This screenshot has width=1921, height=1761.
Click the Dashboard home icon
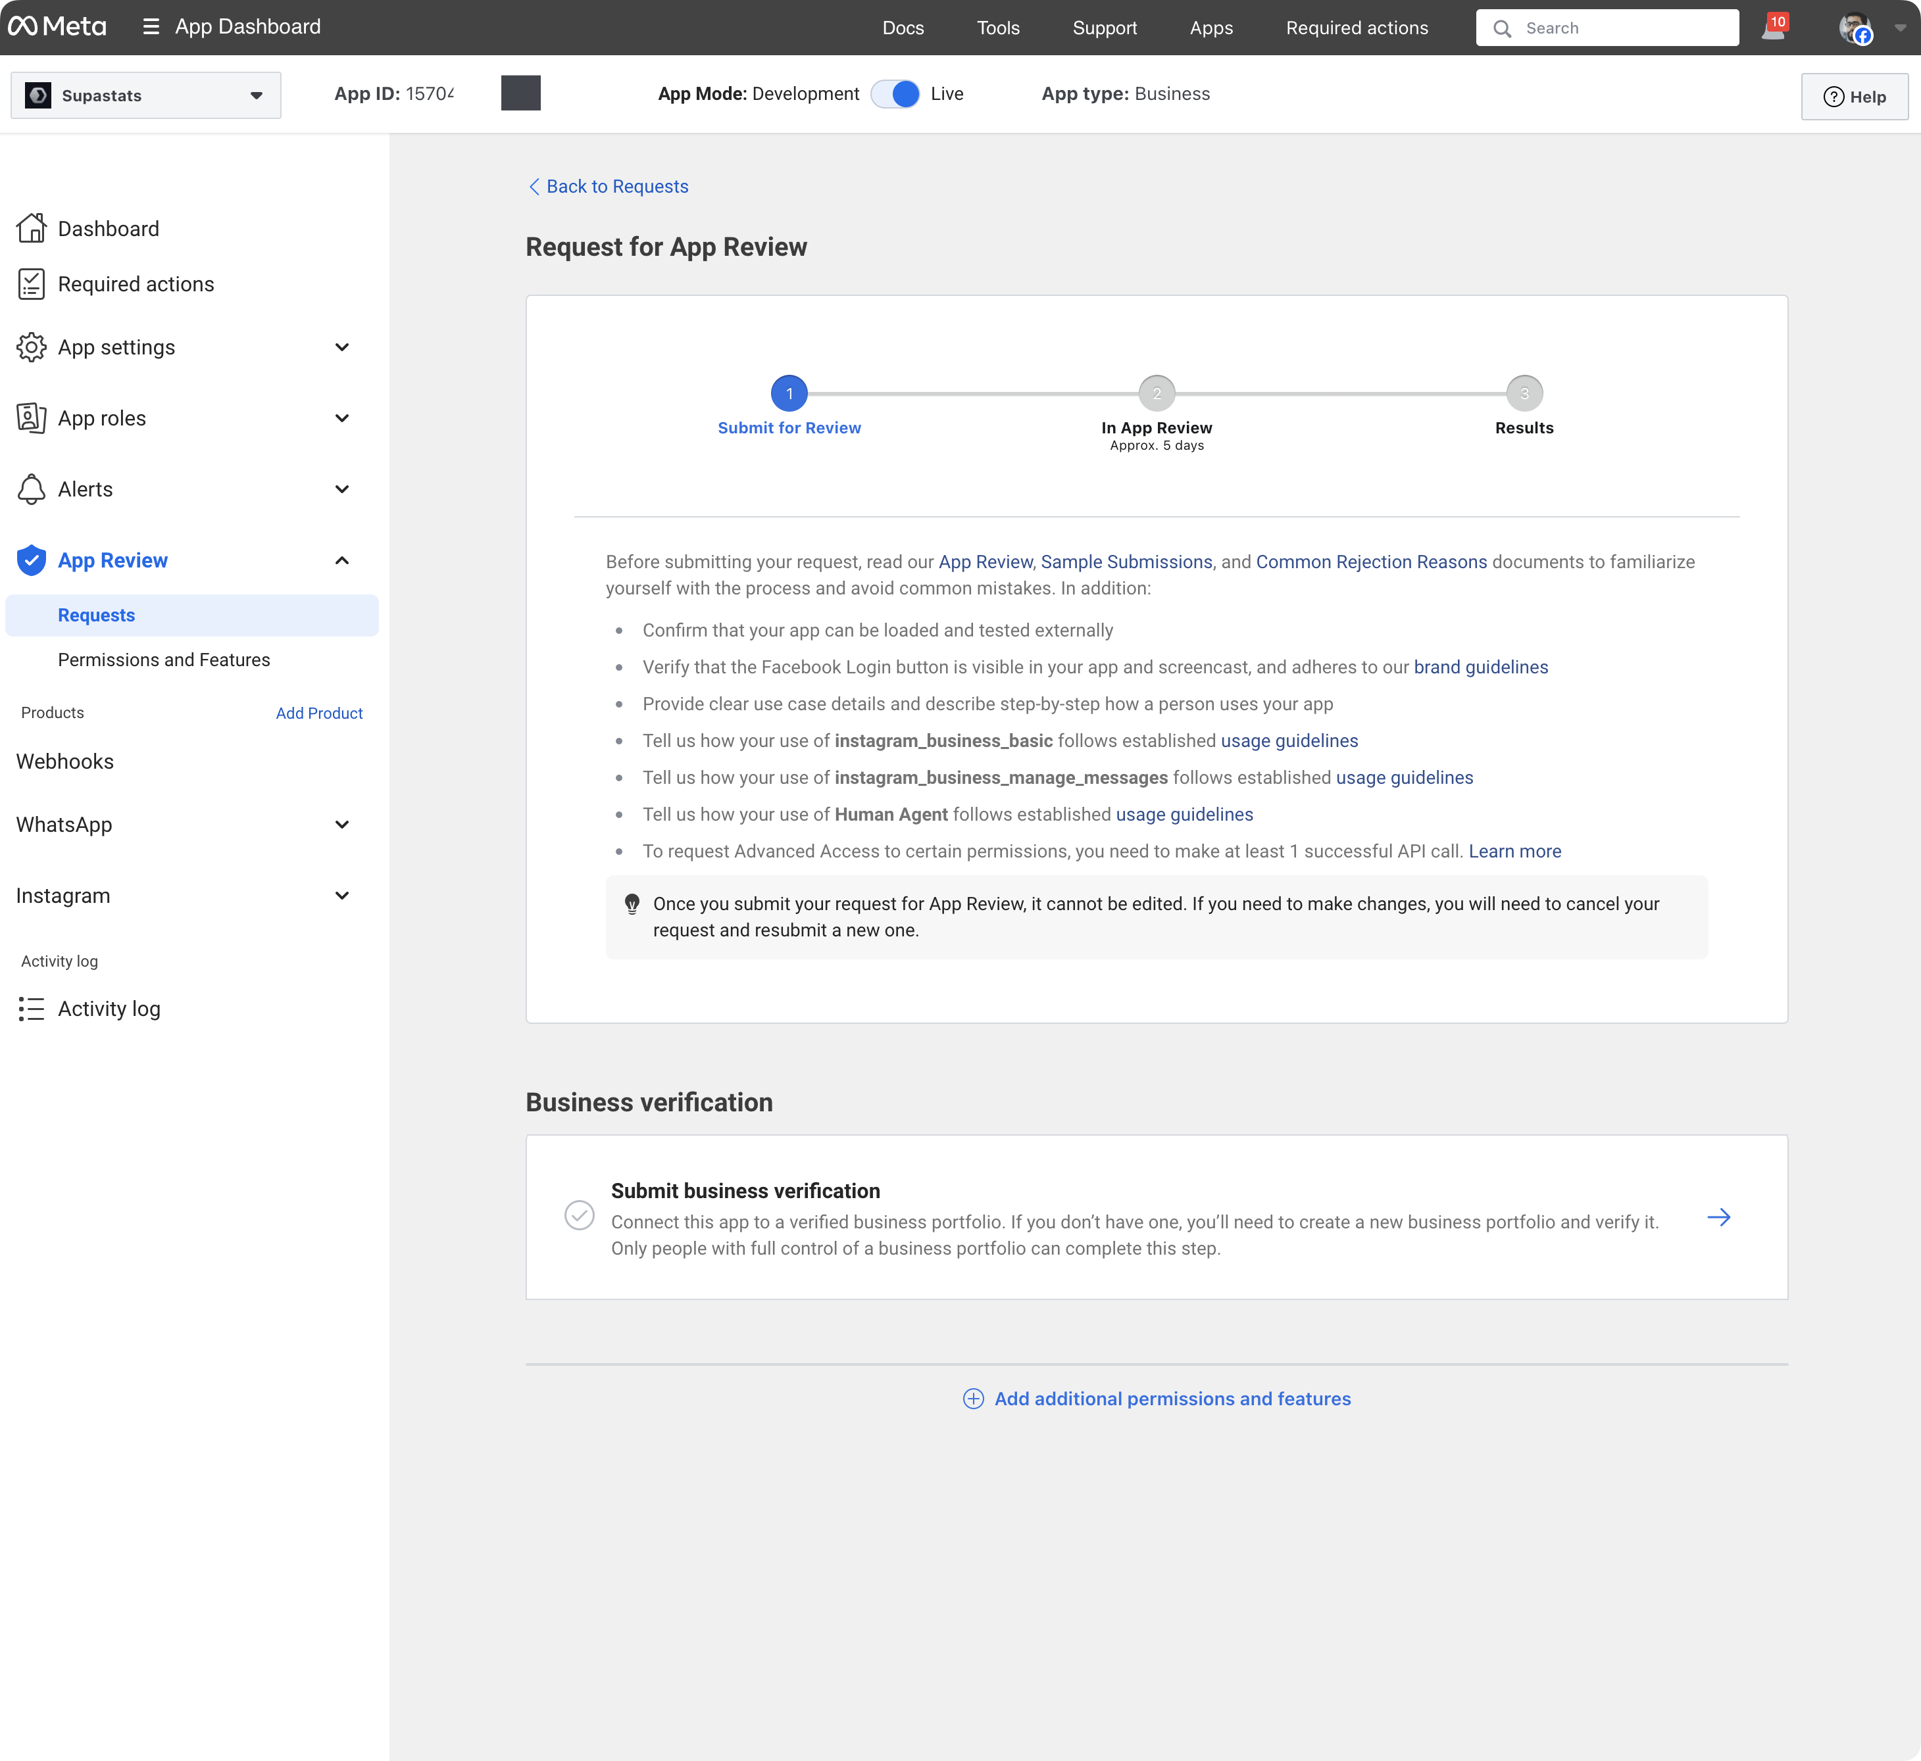point(30,229)
